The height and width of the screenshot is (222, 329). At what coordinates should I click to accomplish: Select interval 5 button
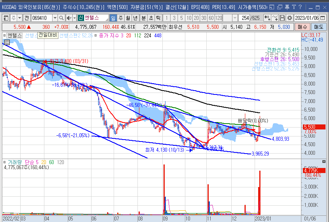point(181,18)
